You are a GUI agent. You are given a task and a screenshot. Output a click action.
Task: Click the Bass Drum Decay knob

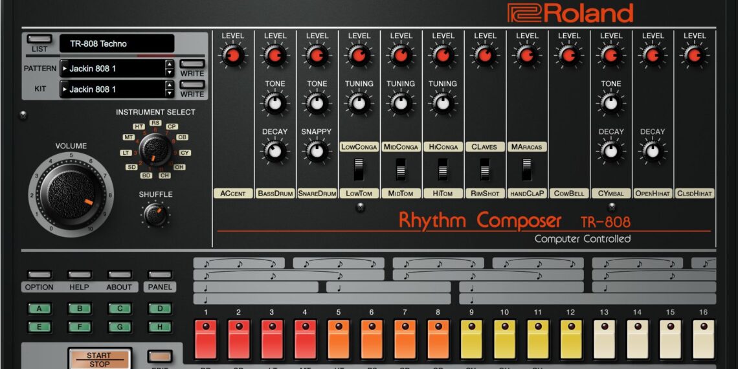point(275,151)
